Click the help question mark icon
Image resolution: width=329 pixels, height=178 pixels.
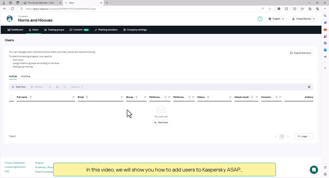click(260, 19)
